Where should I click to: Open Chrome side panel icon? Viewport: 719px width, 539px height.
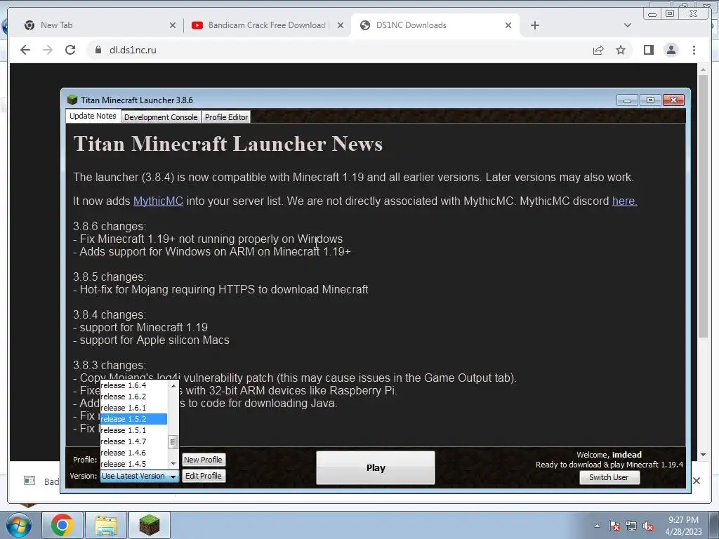click(x=648, y=50)
